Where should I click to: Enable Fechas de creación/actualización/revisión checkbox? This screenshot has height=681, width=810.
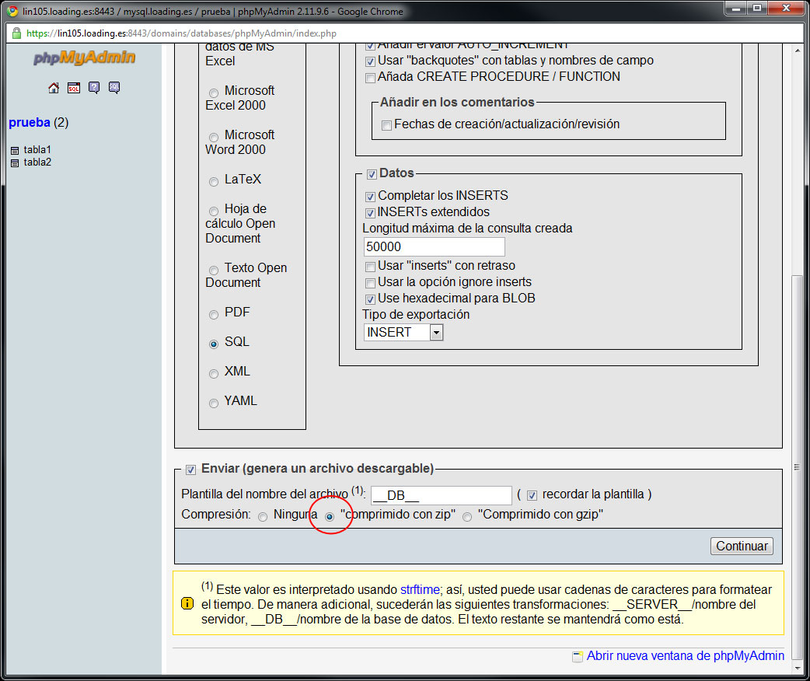click(x=386, y=126)
